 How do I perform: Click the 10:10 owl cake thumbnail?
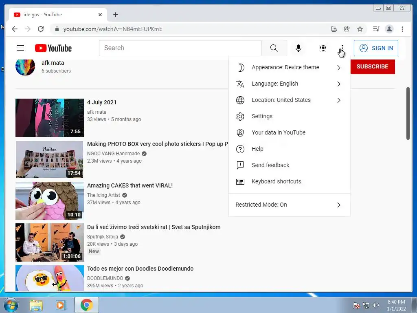click(x=50, y=201)
